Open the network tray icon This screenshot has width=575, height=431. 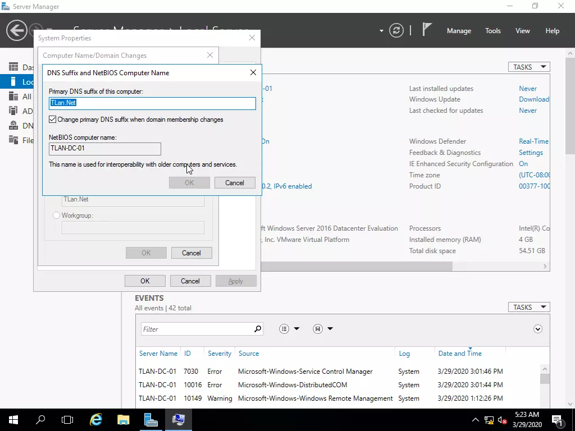pyautogui.click(x=489, y=420)
